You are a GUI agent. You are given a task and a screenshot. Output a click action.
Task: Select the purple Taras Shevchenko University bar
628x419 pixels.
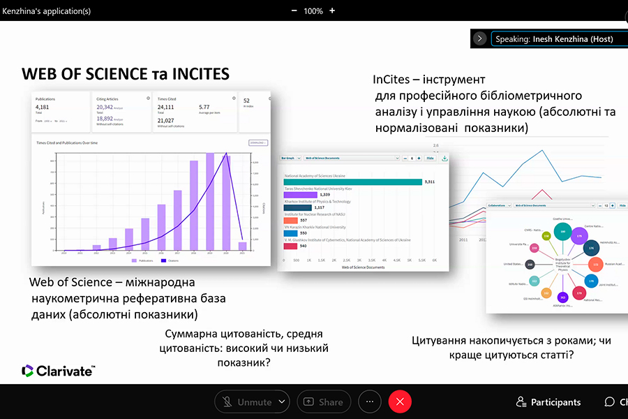pos(300,195)
